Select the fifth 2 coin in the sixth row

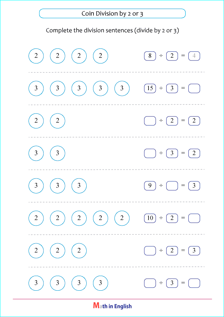coord(122,218)
